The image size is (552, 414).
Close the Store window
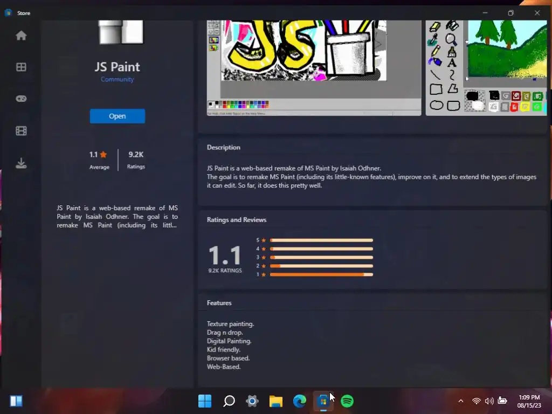click(x=537, y=13)
